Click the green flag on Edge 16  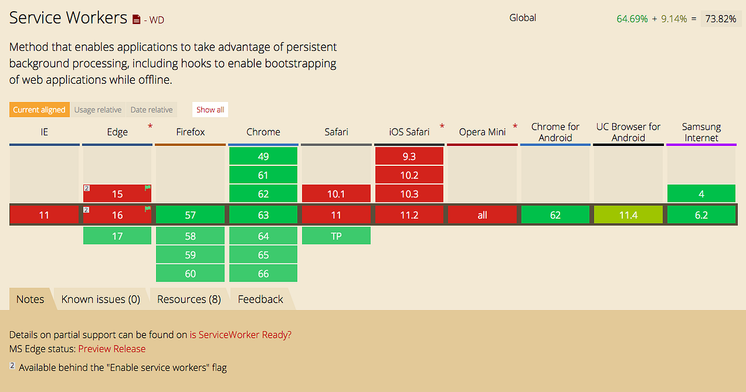click(148, 209)
